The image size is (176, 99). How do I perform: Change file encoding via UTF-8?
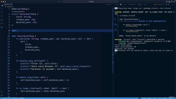point(154,98)
